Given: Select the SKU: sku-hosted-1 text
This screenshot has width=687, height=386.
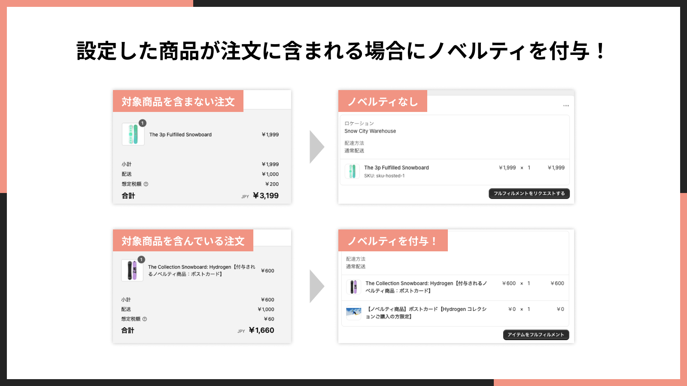Looking at the screenshot, I should (385, 175).
